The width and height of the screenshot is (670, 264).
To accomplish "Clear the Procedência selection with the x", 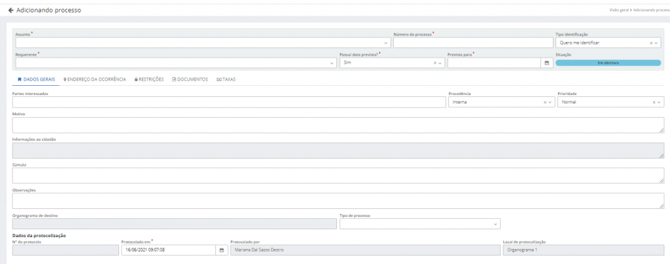I will pos(544,102).
